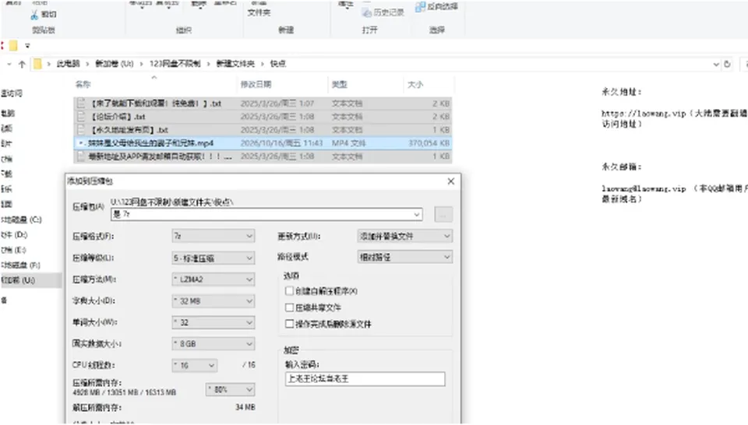Open memory usage dropdown showing 80%

[x=230, y=389]
